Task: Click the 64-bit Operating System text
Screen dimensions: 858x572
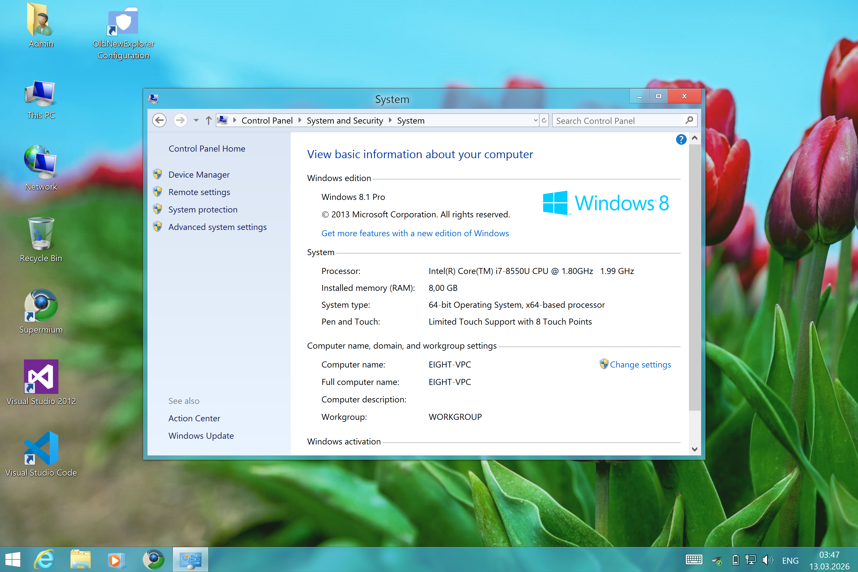Action: (x=517, y=305)
